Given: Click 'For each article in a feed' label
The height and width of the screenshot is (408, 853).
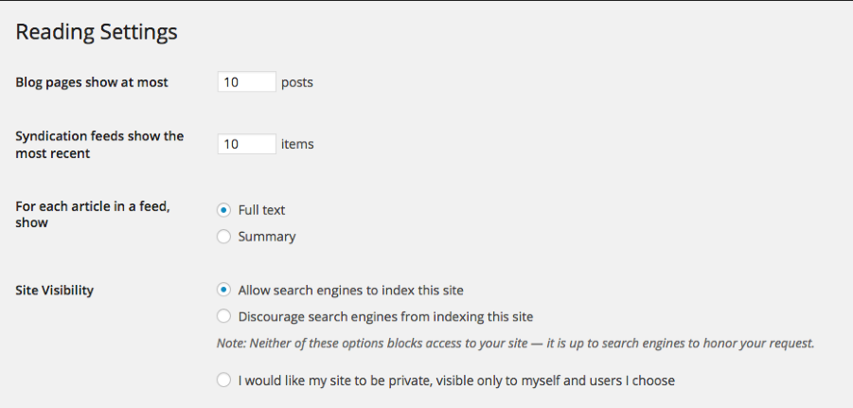Looking at the screenshot, I should (x=93, y=214).
